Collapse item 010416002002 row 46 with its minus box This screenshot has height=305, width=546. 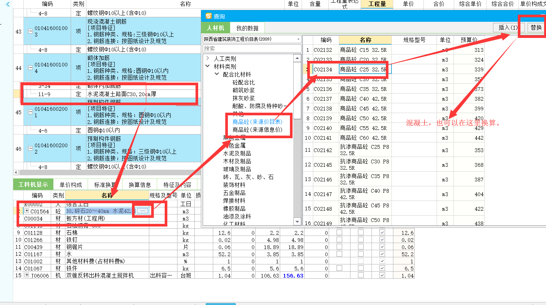(x=30, y=149)
